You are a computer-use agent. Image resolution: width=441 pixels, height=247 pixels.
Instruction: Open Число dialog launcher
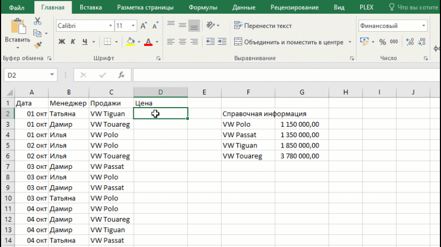click(x=426, y=58)
